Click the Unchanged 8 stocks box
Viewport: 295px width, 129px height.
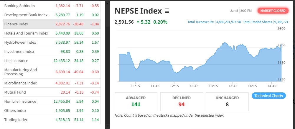point(227,101)
